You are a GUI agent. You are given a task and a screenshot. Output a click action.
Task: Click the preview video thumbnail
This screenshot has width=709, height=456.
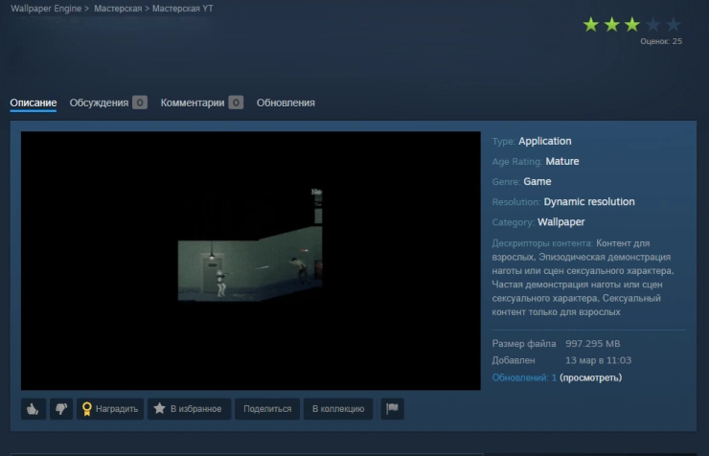[250, 261]
